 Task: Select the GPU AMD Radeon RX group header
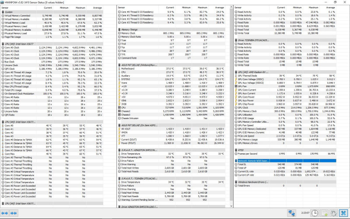(x=285, y=72)
